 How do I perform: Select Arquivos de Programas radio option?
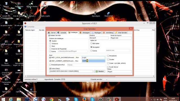pos(50,49)
